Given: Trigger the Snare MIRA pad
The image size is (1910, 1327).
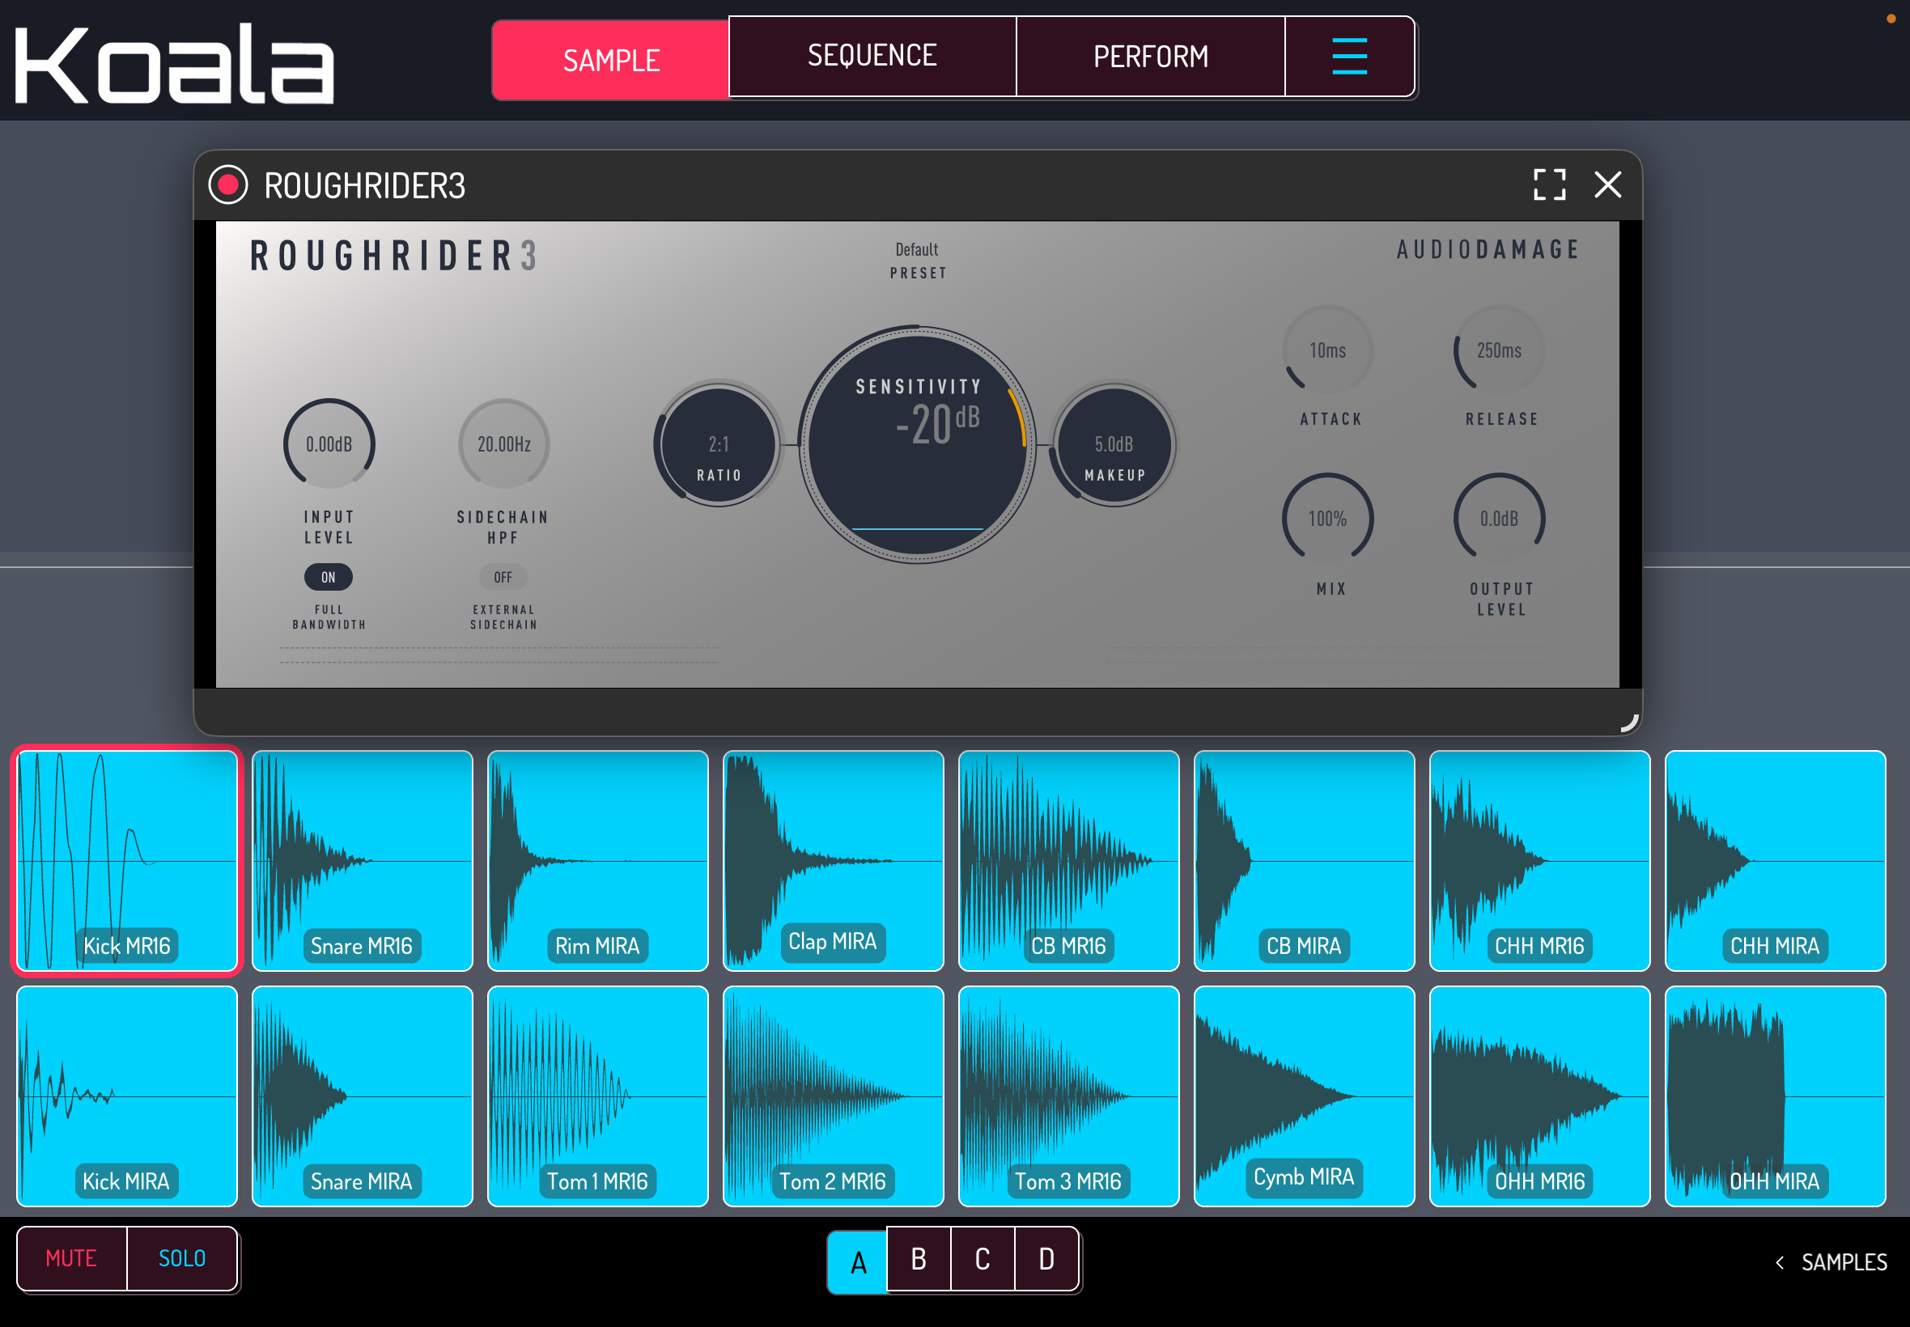Looking at the screenshot, I should [363, 1096].
